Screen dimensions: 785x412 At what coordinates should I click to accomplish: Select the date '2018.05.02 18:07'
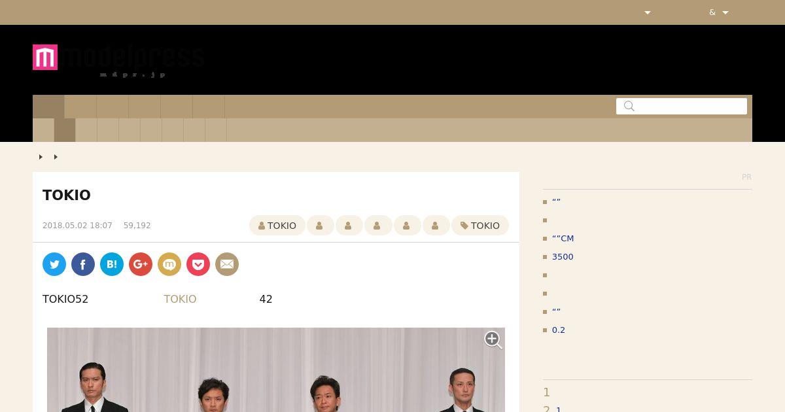77,226
